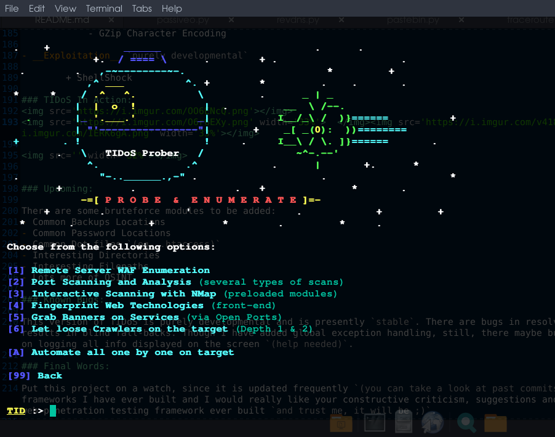This screenshot has height=437, width=555.
Task: Click [A] Automate all one by one
Action: point(121,352)
